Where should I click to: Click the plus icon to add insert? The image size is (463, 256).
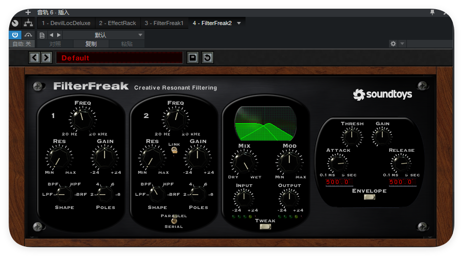pos(28,12)
